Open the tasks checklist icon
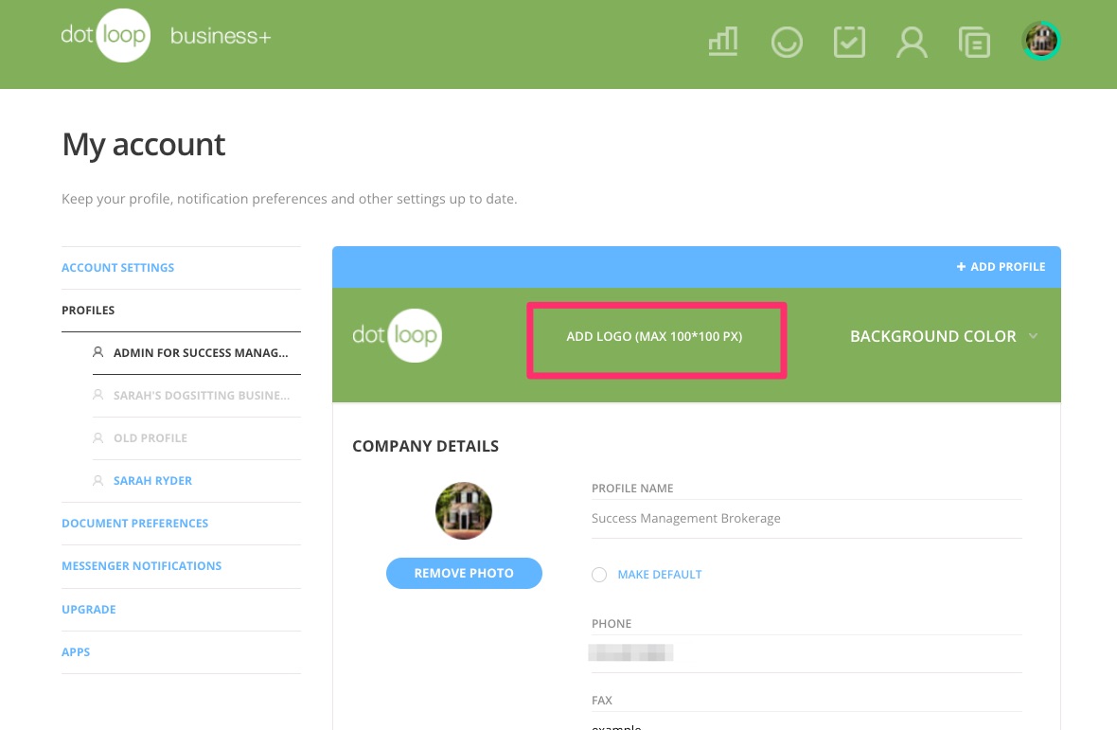This screenshot has height=730, width=1117. pyautogui.click(x=849, y=42)
